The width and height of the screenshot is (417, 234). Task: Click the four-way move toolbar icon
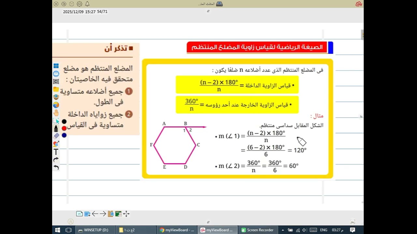click(x=126, y=214)
